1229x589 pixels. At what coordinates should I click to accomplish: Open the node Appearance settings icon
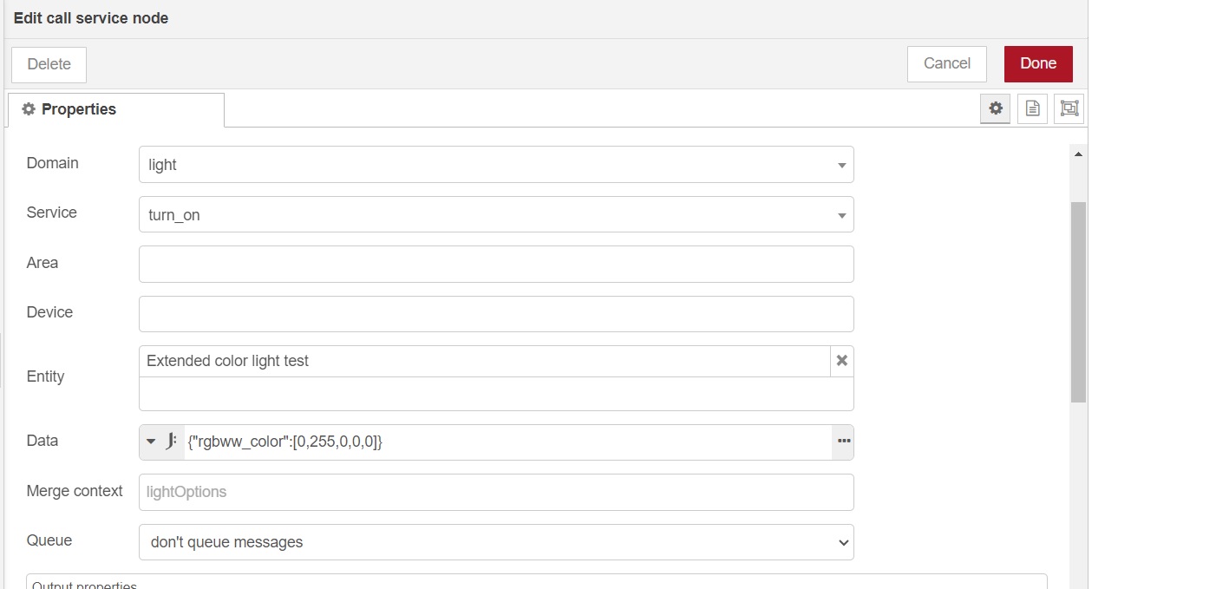1069,108
